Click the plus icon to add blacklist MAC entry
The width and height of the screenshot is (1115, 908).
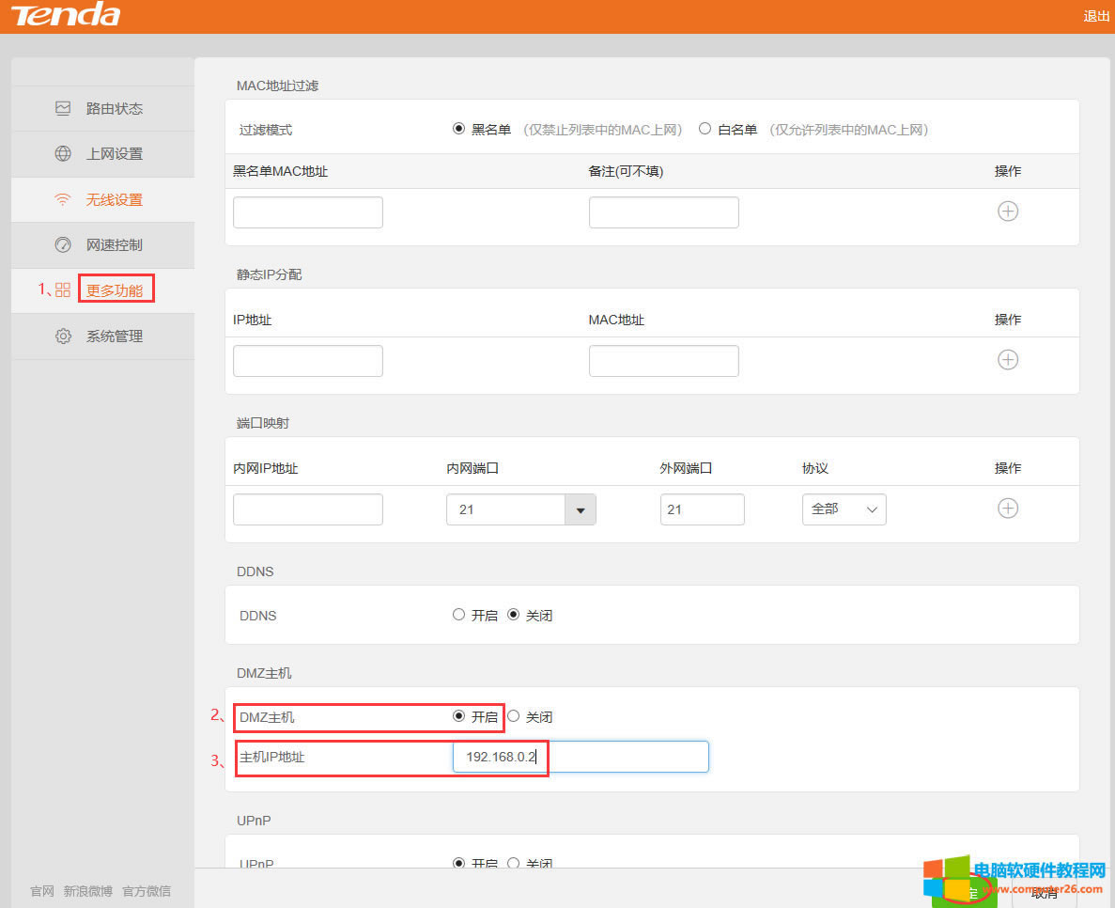point(1008,211)
